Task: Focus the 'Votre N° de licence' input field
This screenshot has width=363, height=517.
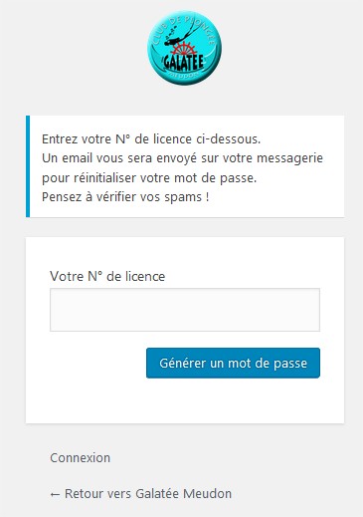Action: click(x=185, y=310)
